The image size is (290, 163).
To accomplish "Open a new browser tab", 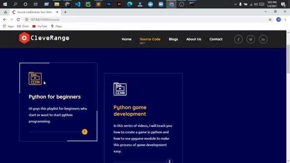I will (65, 12).
